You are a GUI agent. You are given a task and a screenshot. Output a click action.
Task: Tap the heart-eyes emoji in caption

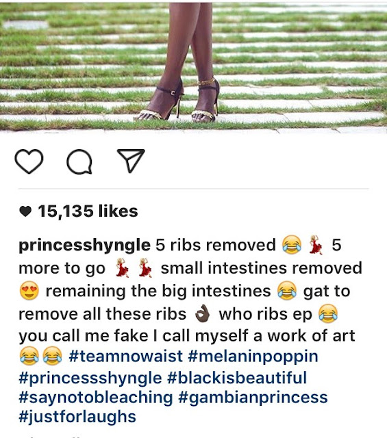(29, 291)
